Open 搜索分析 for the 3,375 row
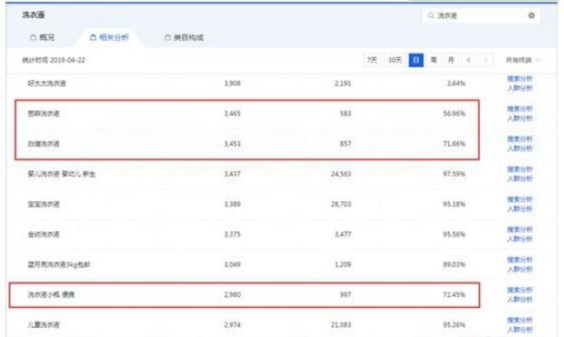Image resolution: width=564 pixels, height=337 pixels. (x=520, y=229)
